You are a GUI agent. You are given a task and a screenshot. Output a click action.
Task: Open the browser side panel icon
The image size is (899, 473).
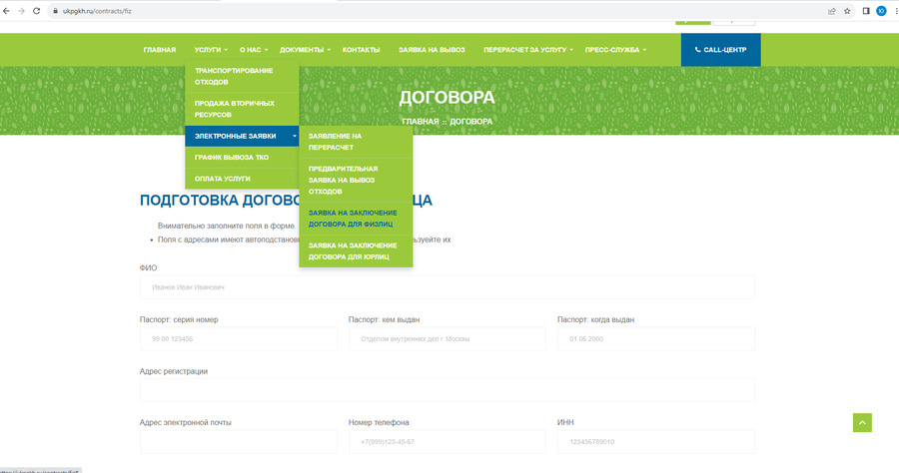click(866, 11)
